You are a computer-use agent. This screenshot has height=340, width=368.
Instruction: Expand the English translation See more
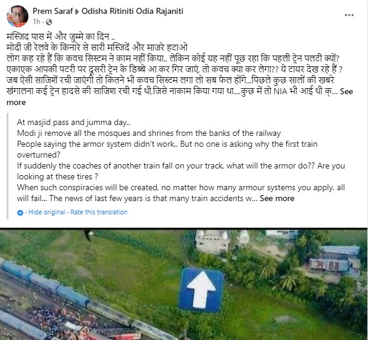click(x=277, y=198)
